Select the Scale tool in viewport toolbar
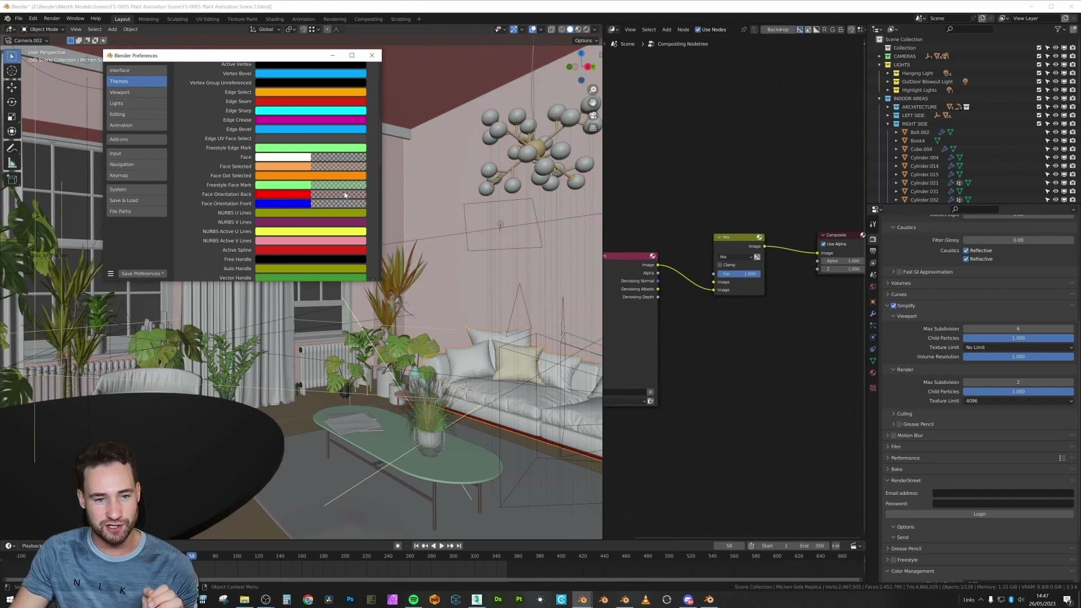This screenshot has height=608, width=1081. click(x=11, y=117)
